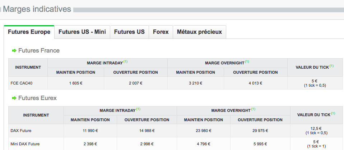Screen dimensions: 344x150
Task: Open the Futures US tab
Action: tap(129, 32)
